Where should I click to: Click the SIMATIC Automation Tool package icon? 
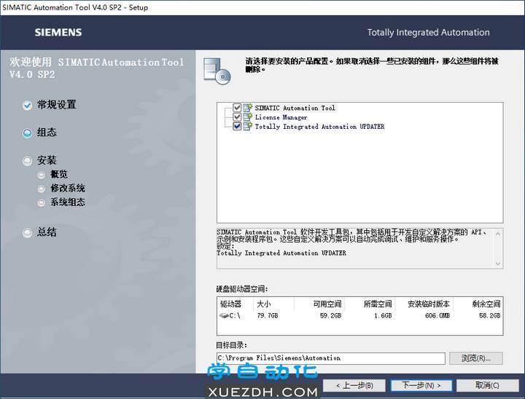(x=248, y=108)
